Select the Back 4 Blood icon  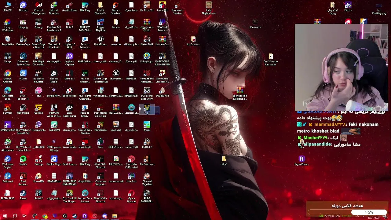(x=70, y=92)
